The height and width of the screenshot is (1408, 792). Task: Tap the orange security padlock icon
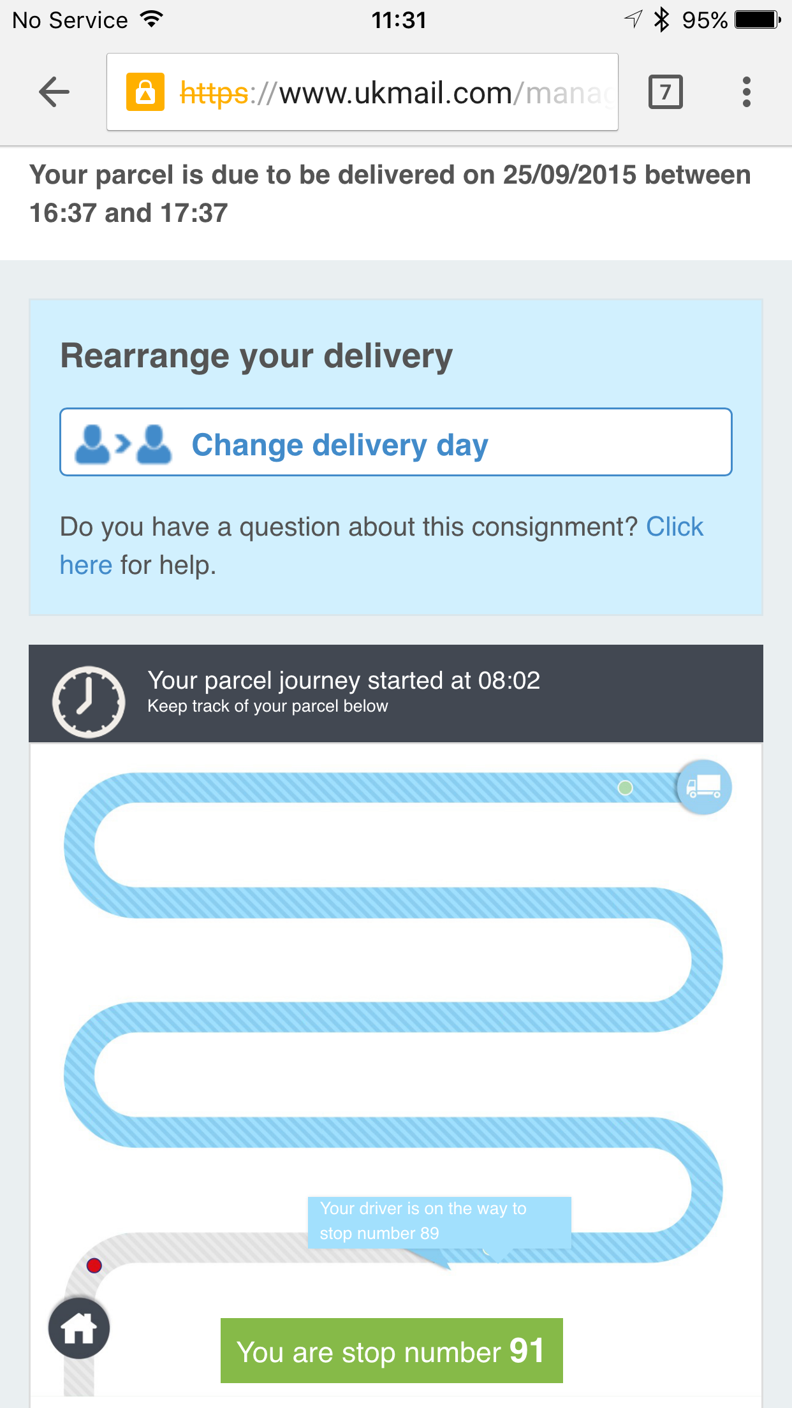[x=145, y=92]
